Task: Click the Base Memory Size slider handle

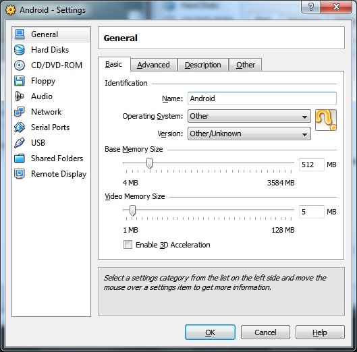Action: click(149, 163)
